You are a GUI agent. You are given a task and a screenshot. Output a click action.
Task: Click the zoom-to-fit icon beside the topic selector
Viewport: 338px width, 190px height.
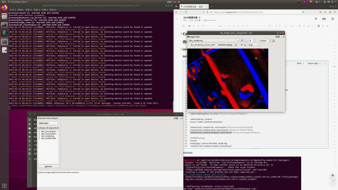tap(246, 41)
